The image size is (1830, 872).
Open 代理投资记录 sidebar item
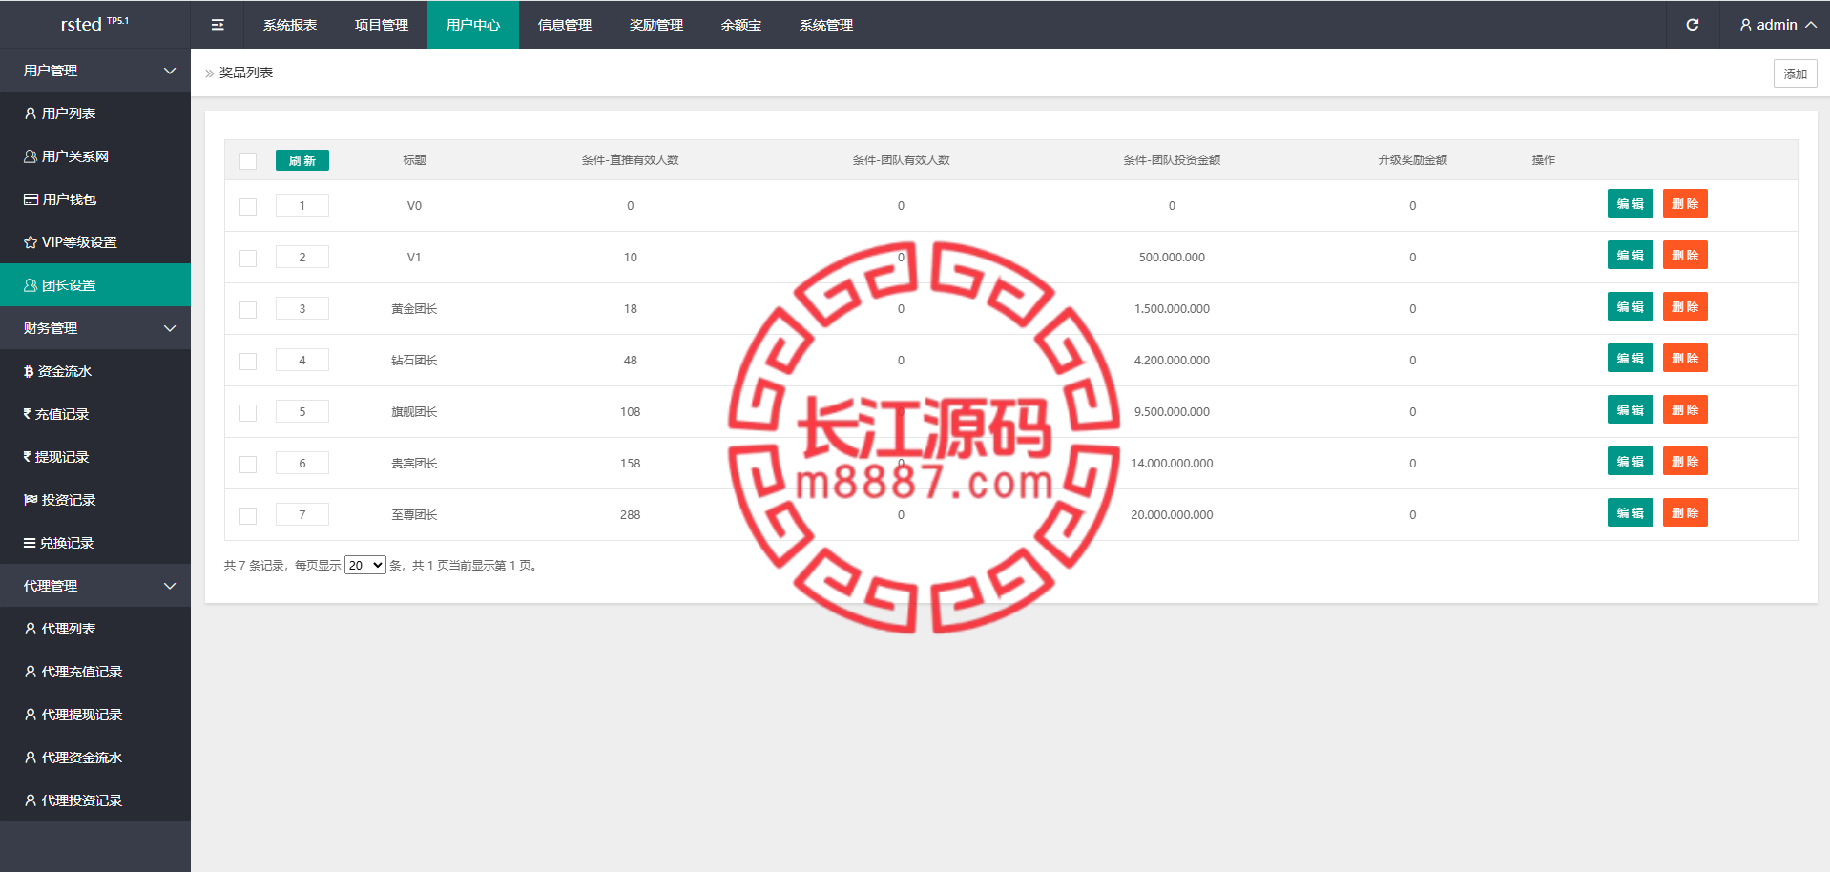(95, 800)
